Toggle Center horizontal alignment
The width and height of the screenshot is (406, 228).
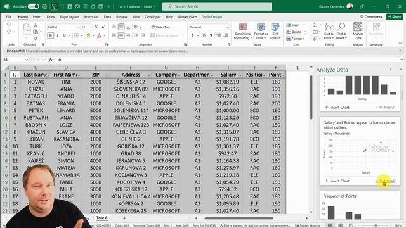(x=121, y=35)
